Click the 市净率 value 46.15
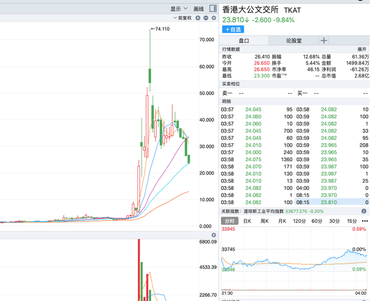Screen dimensions: 370x301 point(313,70)
